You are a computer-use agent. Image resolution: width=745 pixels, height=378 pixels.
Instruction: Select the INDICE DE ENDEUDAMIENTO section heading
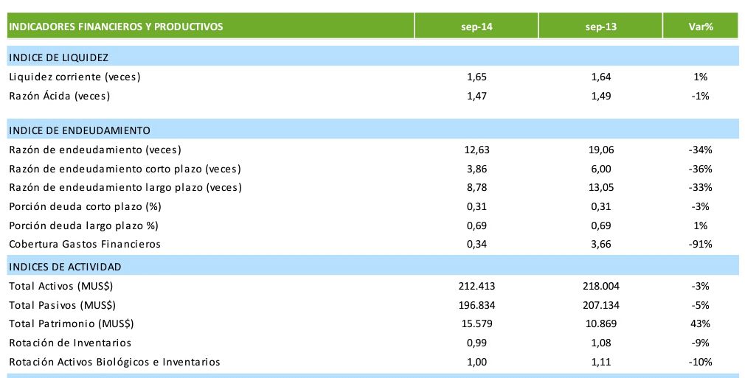[x=80, y=130]
